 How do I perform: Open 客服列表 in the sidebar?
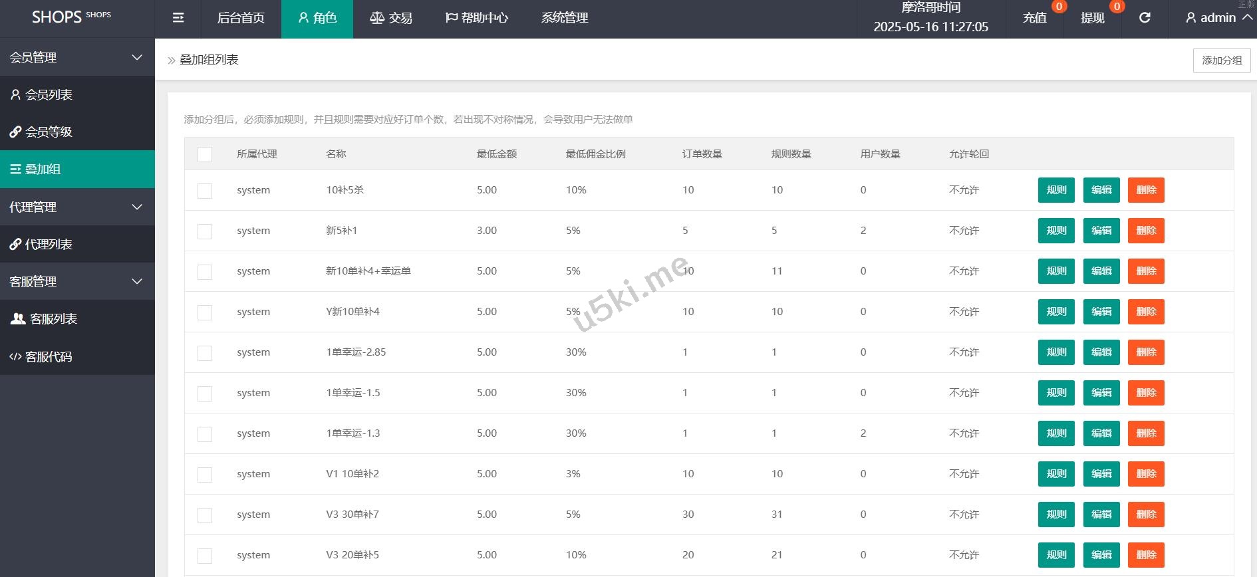(53, 319)
